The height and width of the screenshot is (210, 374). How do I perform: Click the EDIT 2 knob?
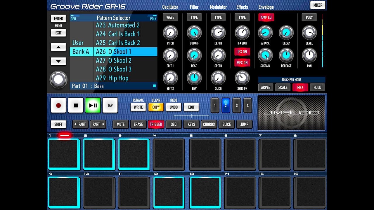click(170, 78)
